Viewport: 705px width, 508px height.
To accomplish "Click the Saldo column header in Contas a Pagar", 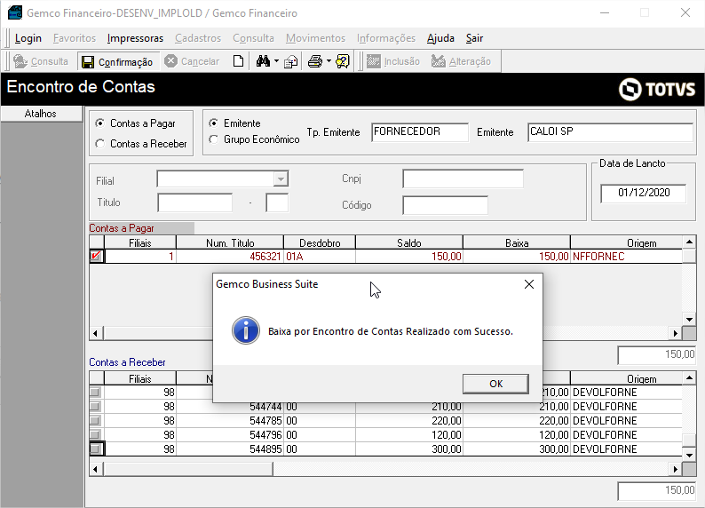I will point(409,242).
